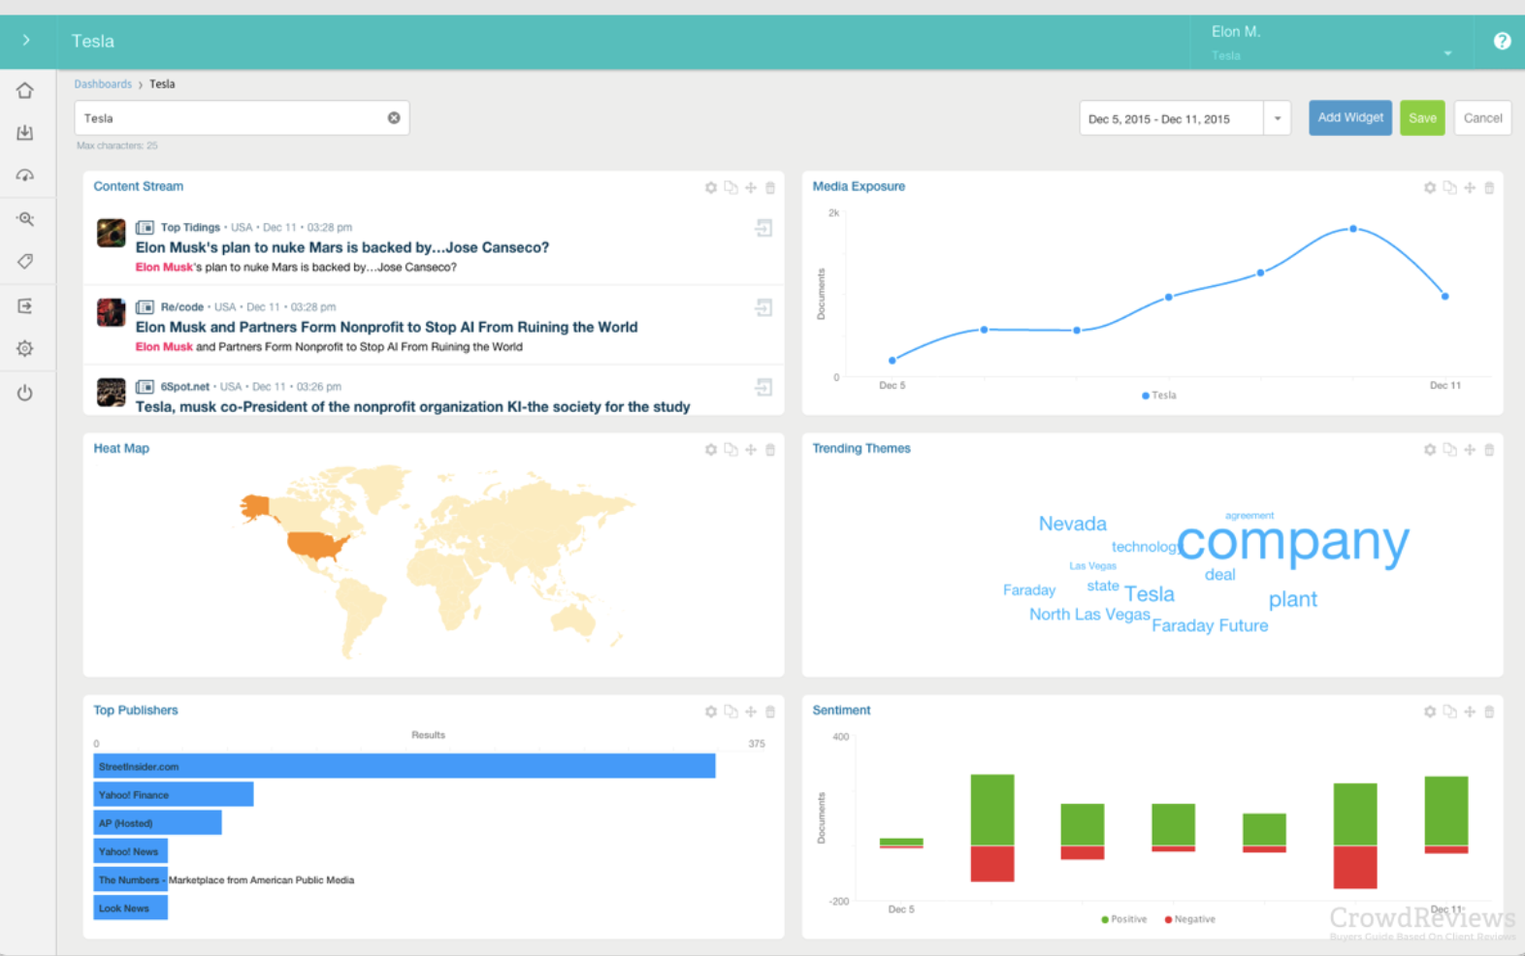
Task: Open the search magnifier sidebar icon
Action: pyautogui.click(x=25, y=219)
